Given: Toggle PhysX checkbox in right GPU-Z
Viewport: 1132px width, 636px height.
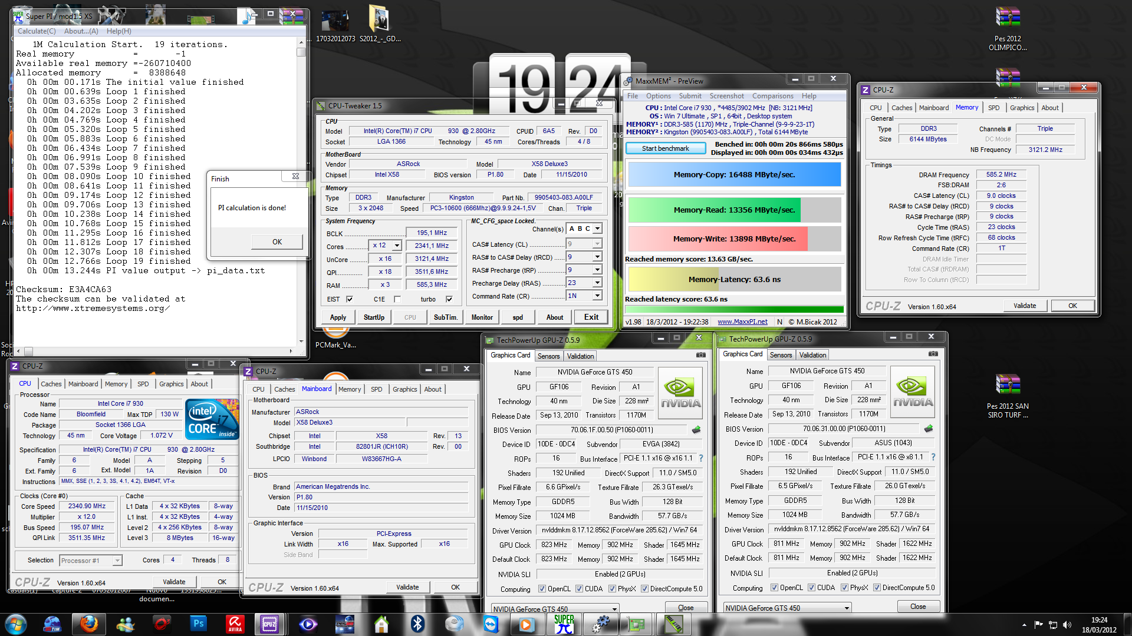Looking at the screenshot, I should (845, 588).
